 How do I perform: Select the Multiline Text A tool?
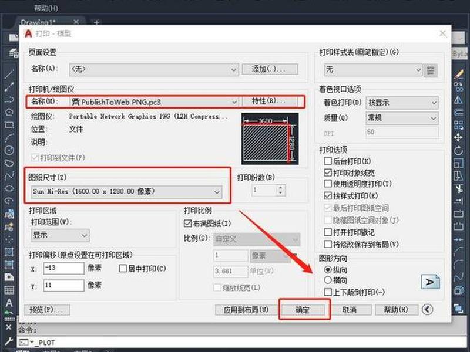coord(9,303)
